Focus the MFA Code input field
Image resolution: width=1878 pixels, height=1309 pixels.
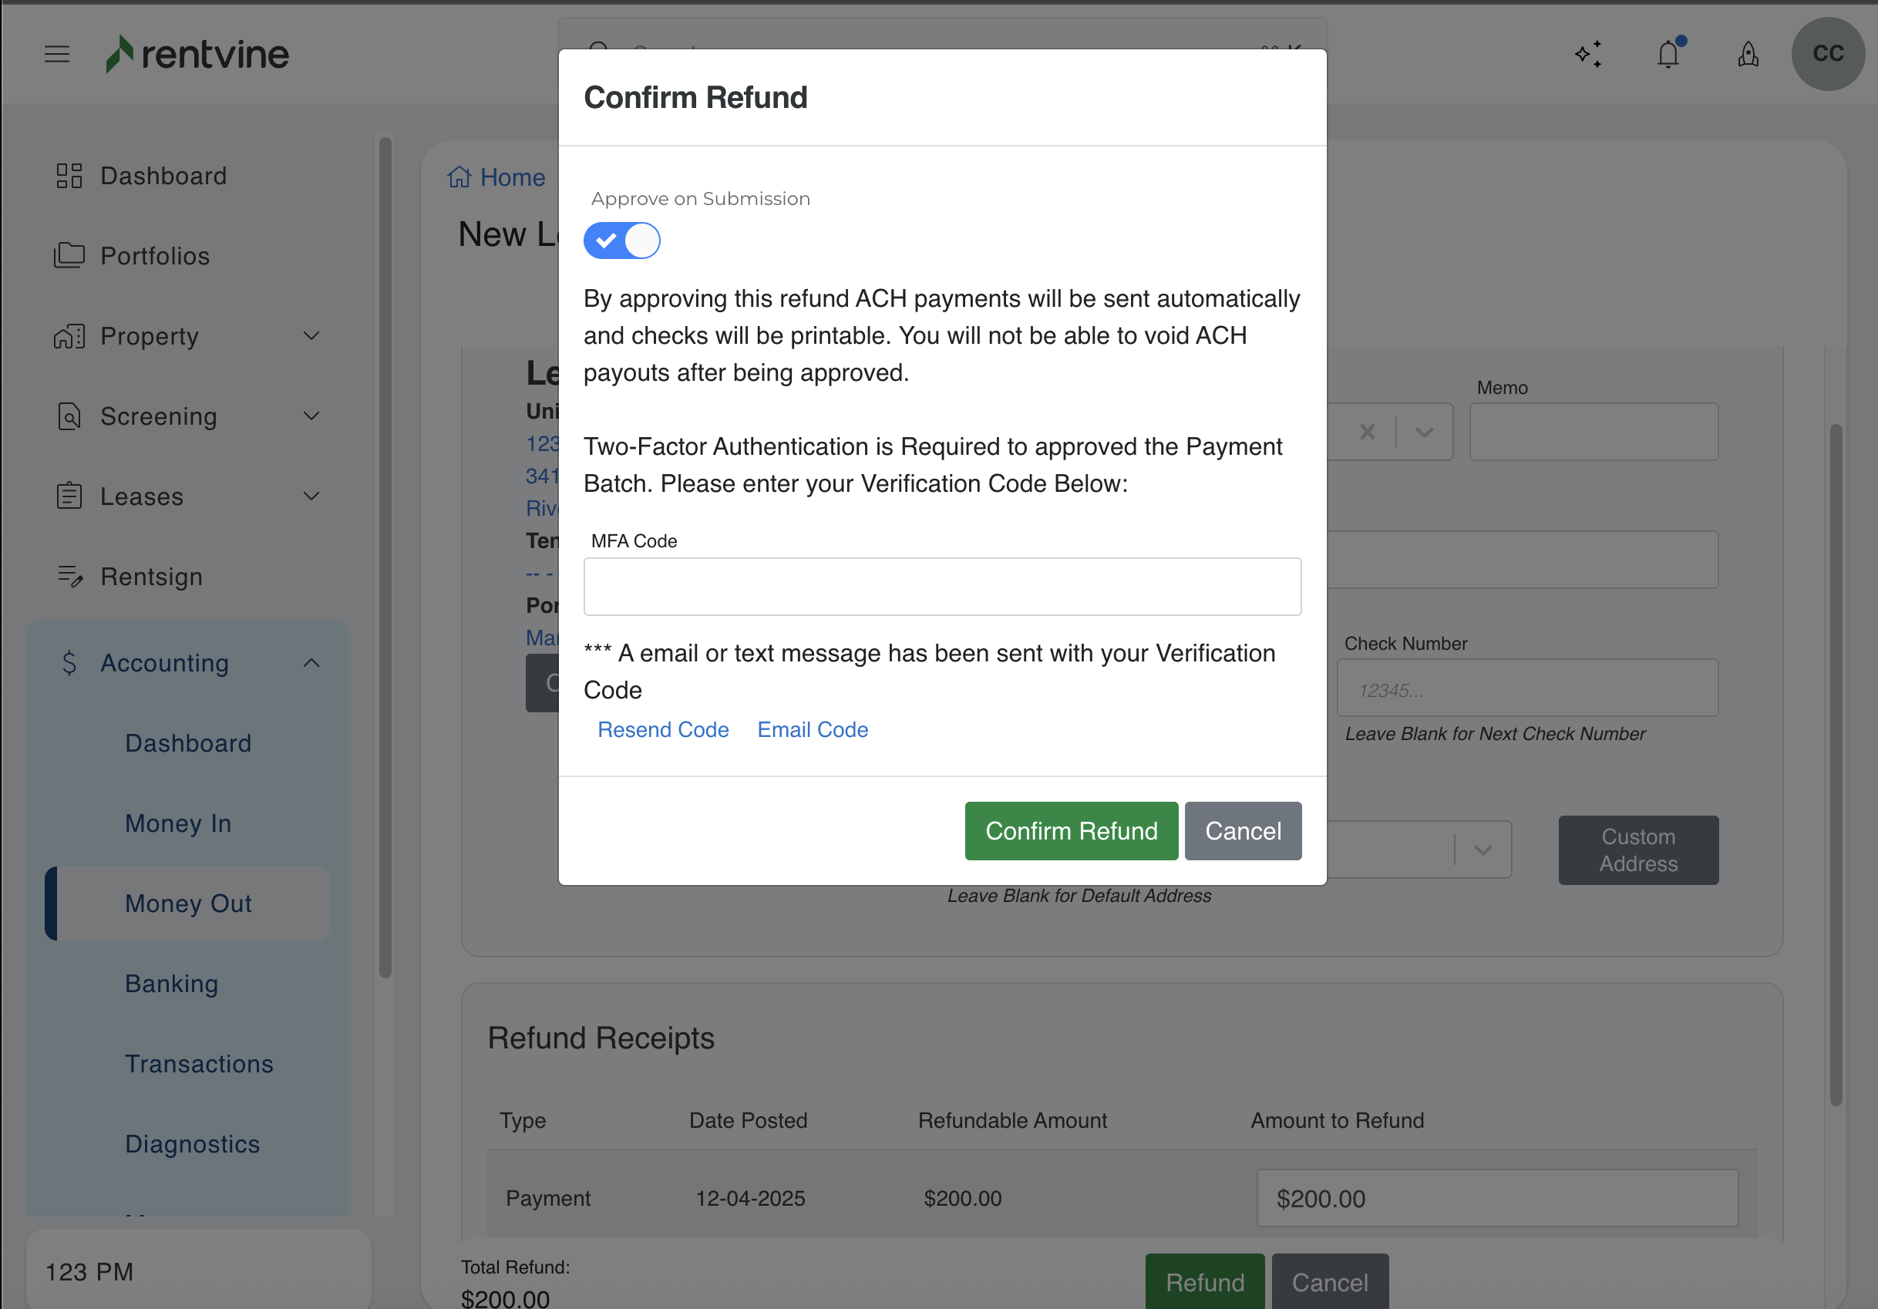pyautogui.click(x=941, y=587)
